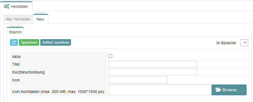253x102 pixels.
Task: Click the Kurzbeschreibung row label
Action: pos(28,72)
